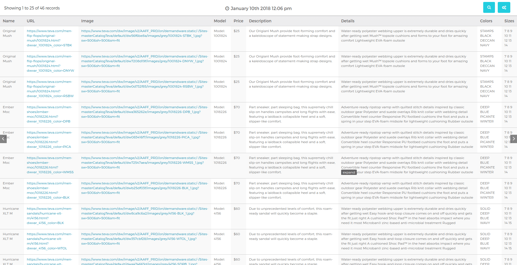Sort by the Name column header
Image resolution: width=517 pixels, height=265 pixels.
click(x=9, y=21)
